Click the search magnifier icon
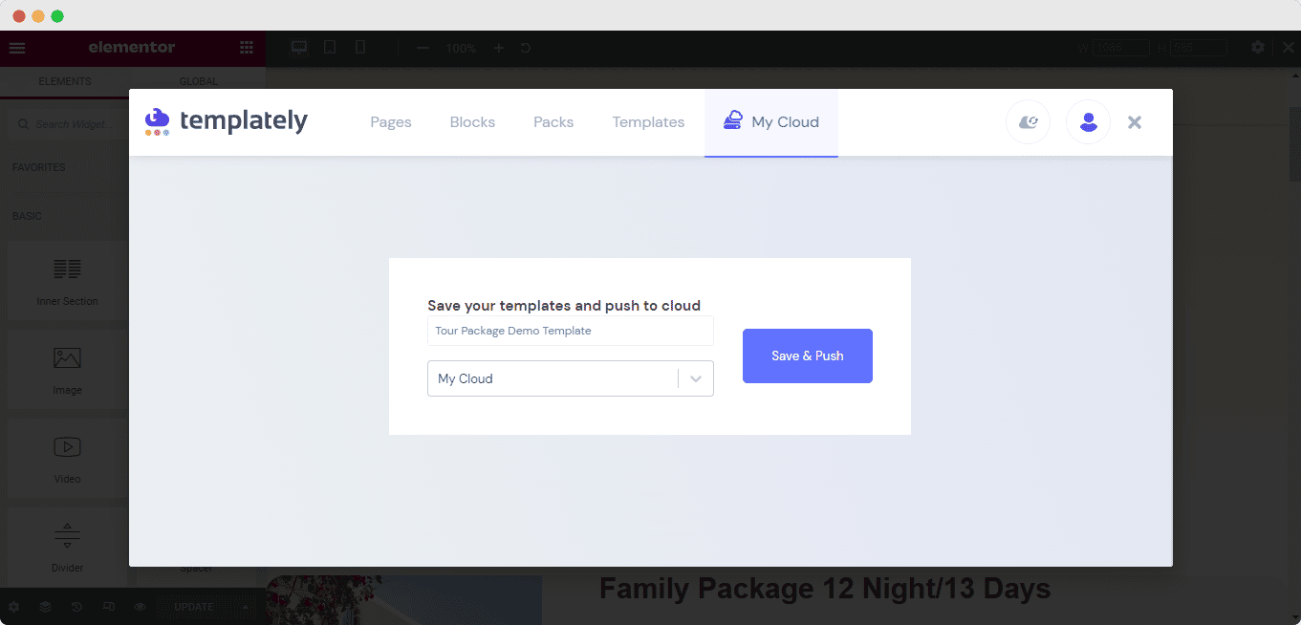 [23, 124]
